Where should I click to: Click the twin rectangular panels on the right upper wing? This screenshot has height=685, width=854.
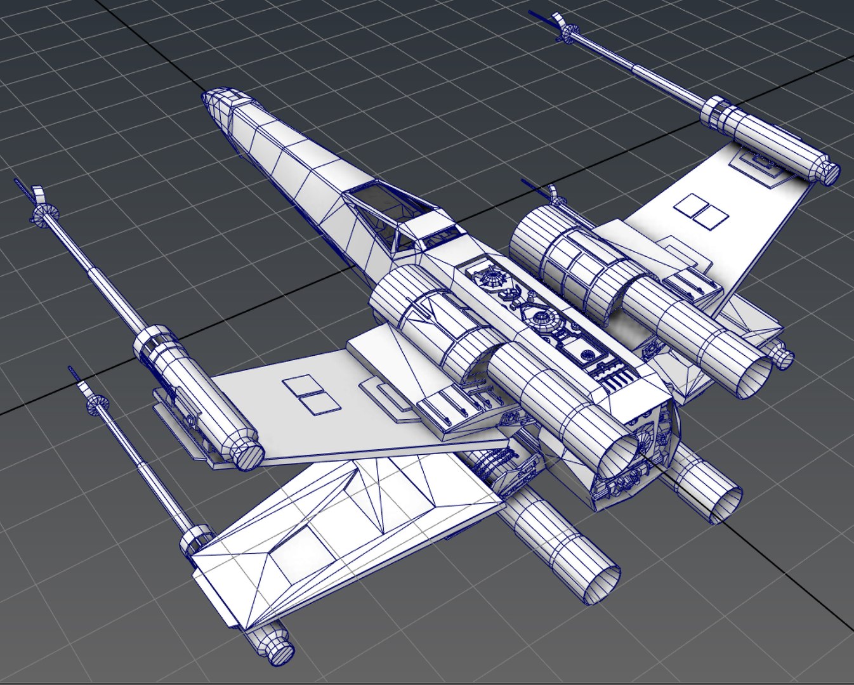pos(700,211)
